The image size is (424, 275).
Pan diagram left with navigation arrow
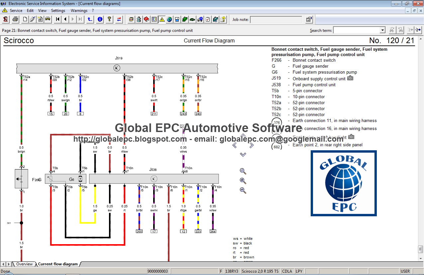[x=235, y=145]
